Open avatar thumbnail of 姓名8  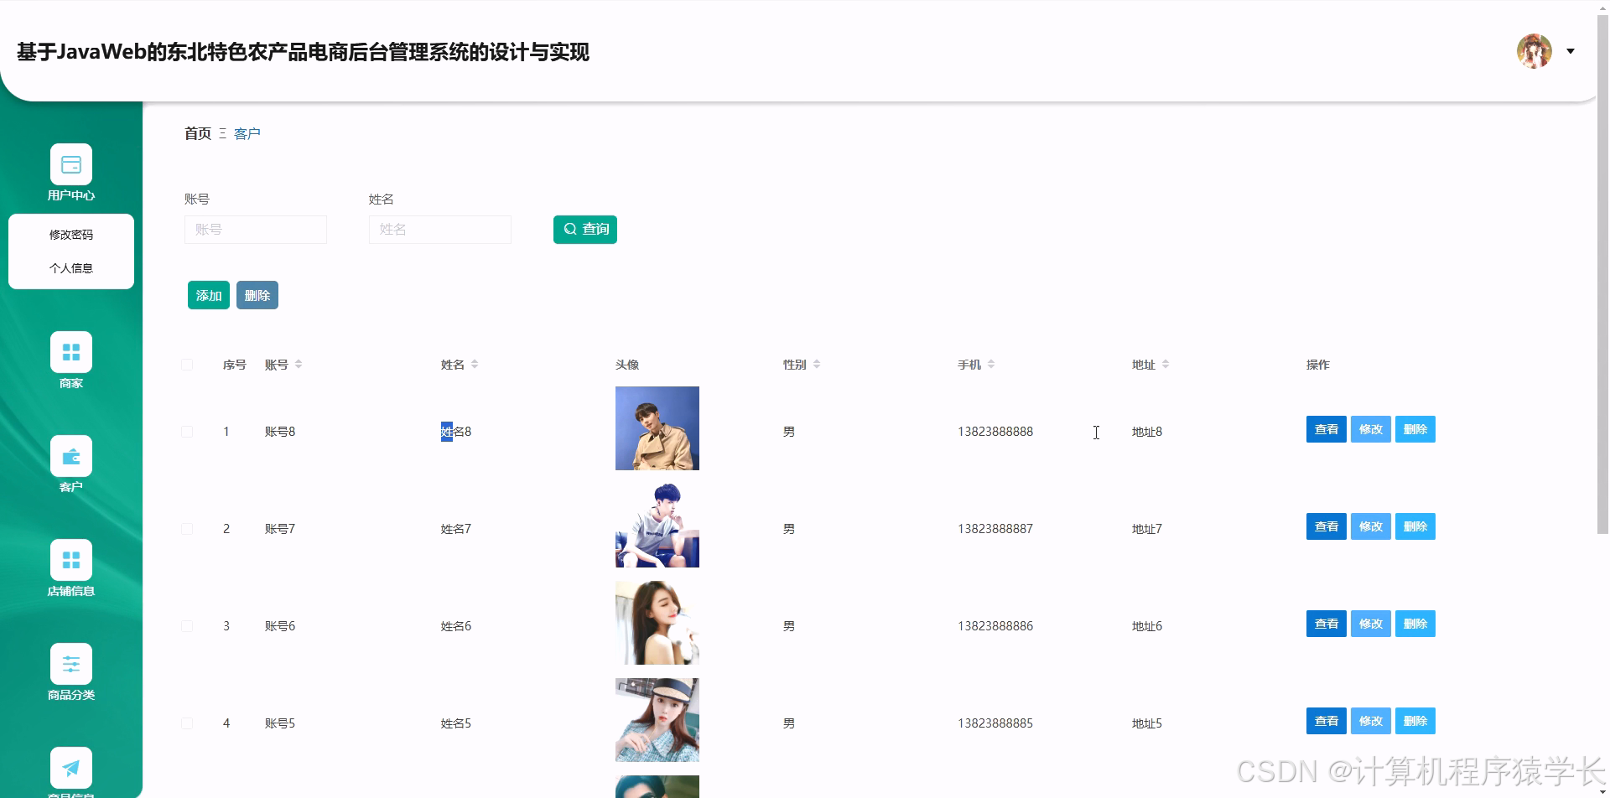pyautogui.click(x=657, y=428)
